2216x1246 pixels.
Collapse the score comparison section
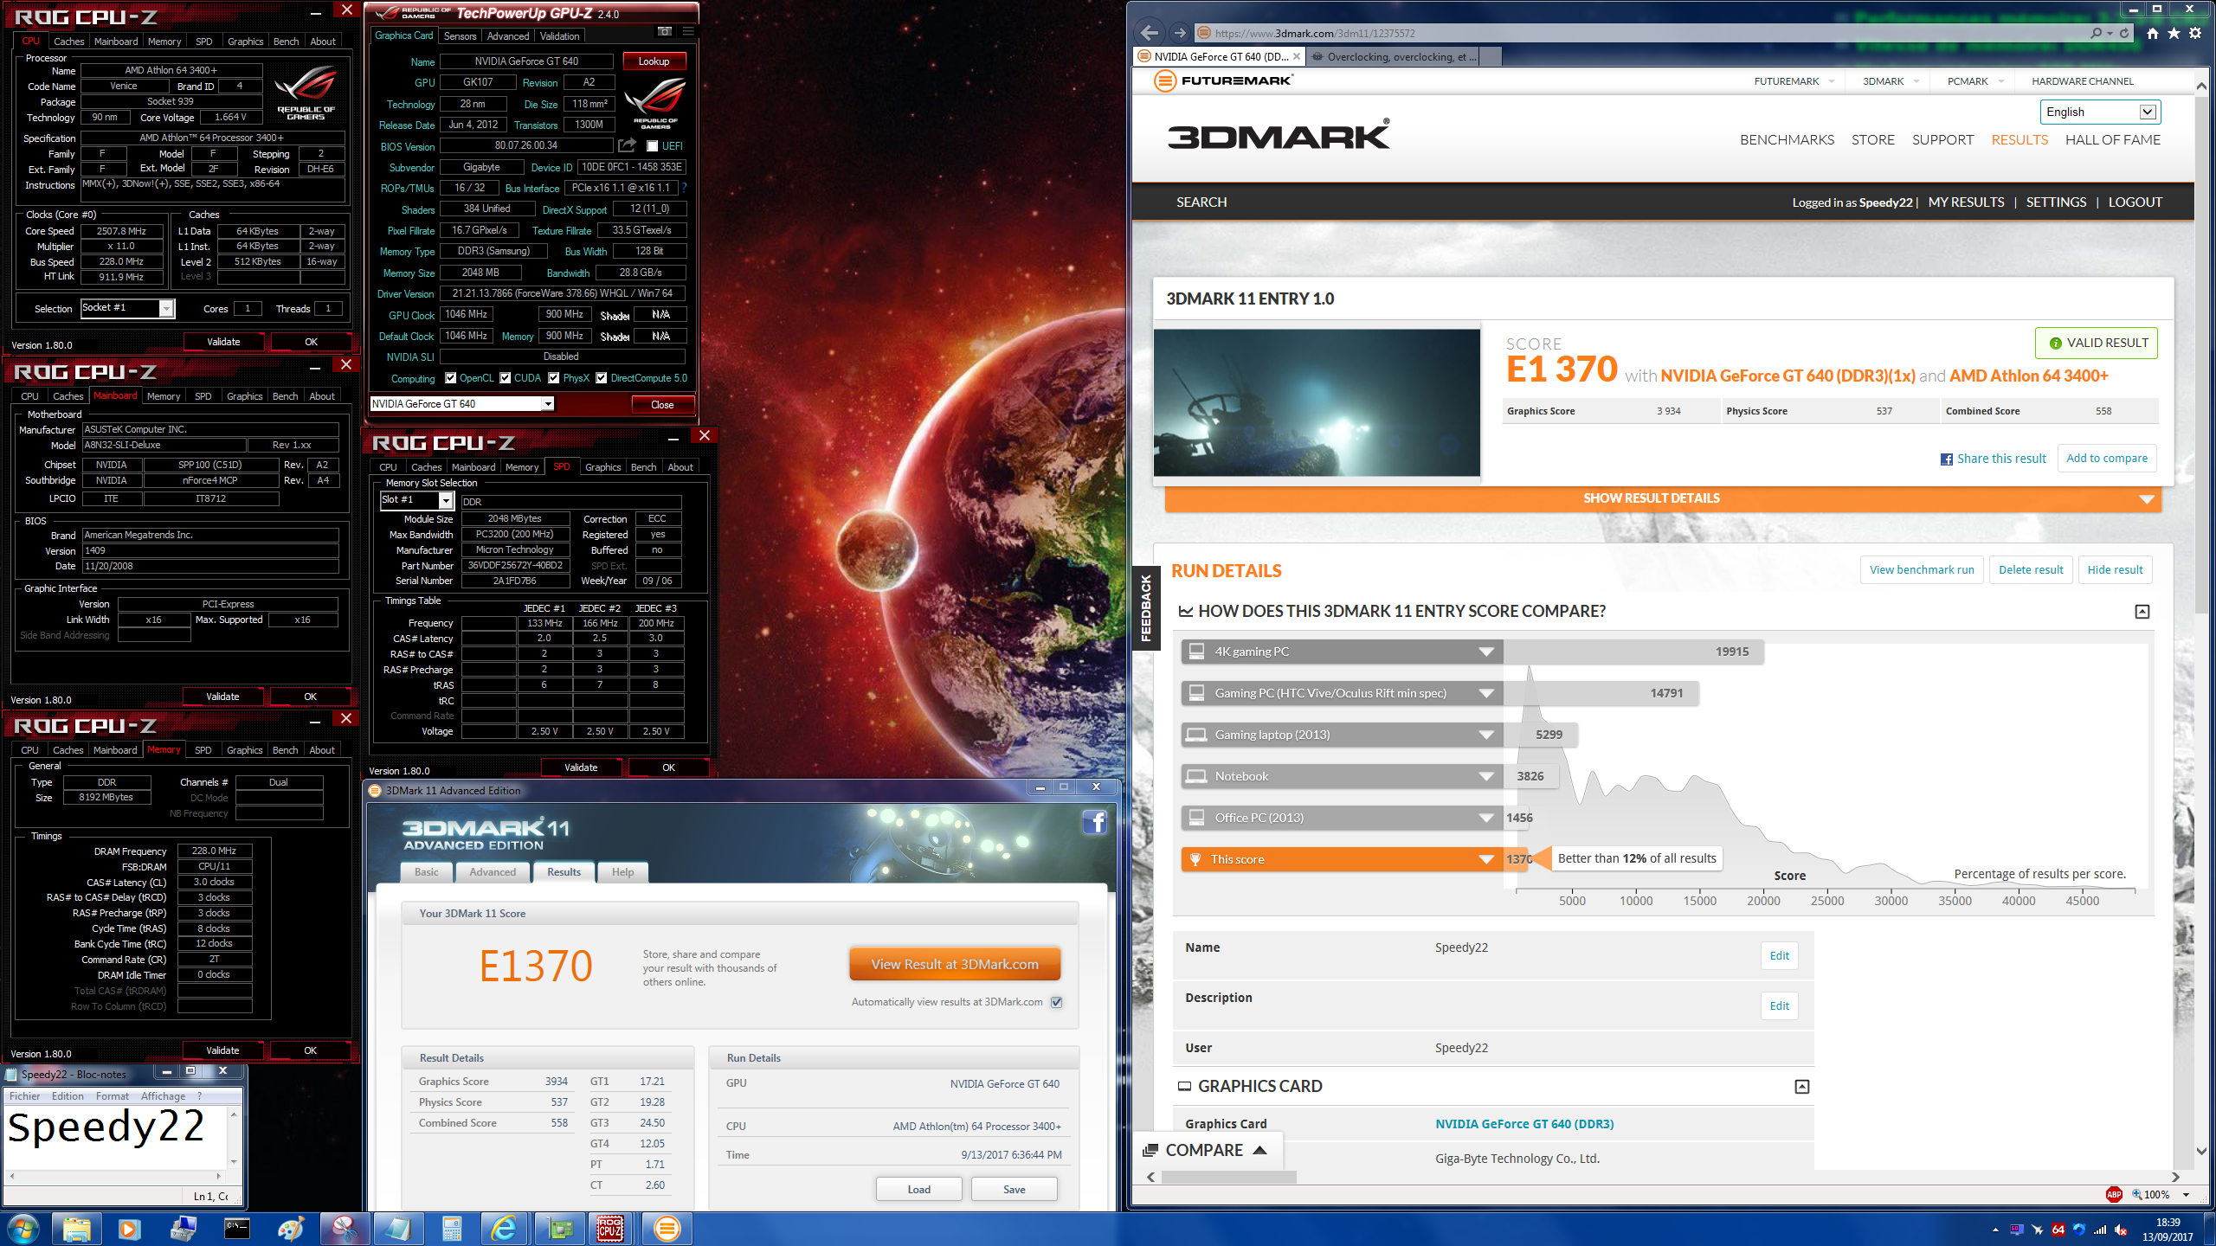(2142, 612)
